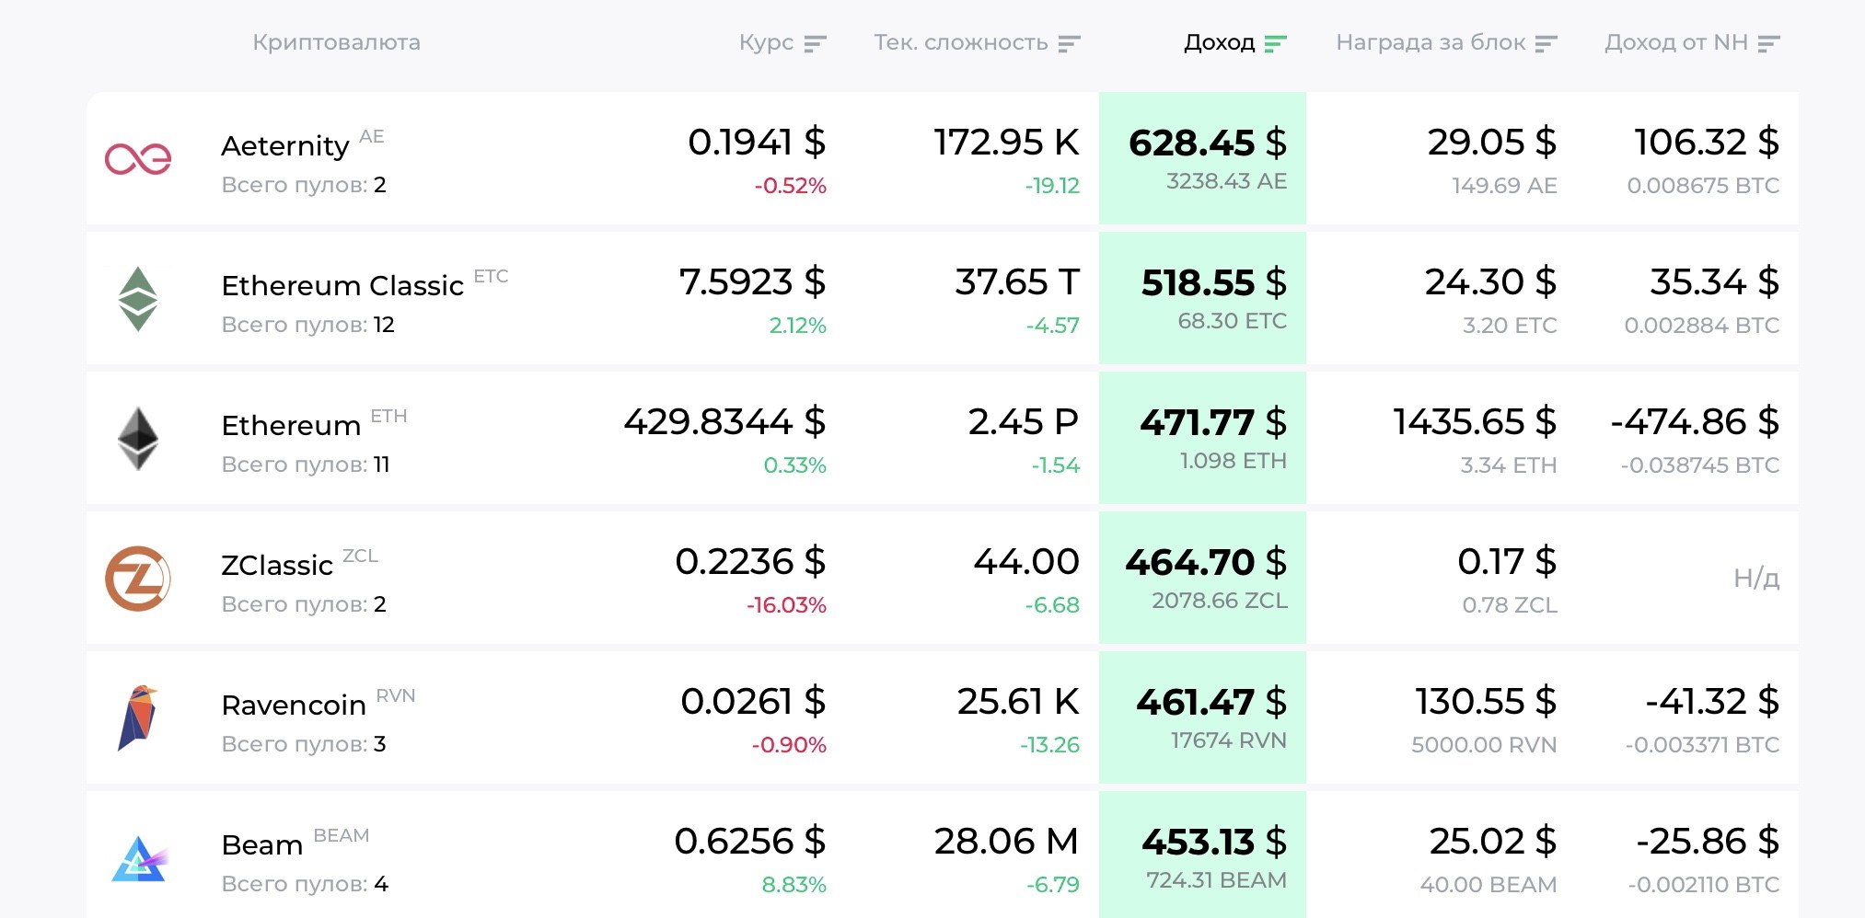This screenshot has width=1865, height=918.
Task: Click the 0.1941 $ price value
Action: [x=757, y=143]
